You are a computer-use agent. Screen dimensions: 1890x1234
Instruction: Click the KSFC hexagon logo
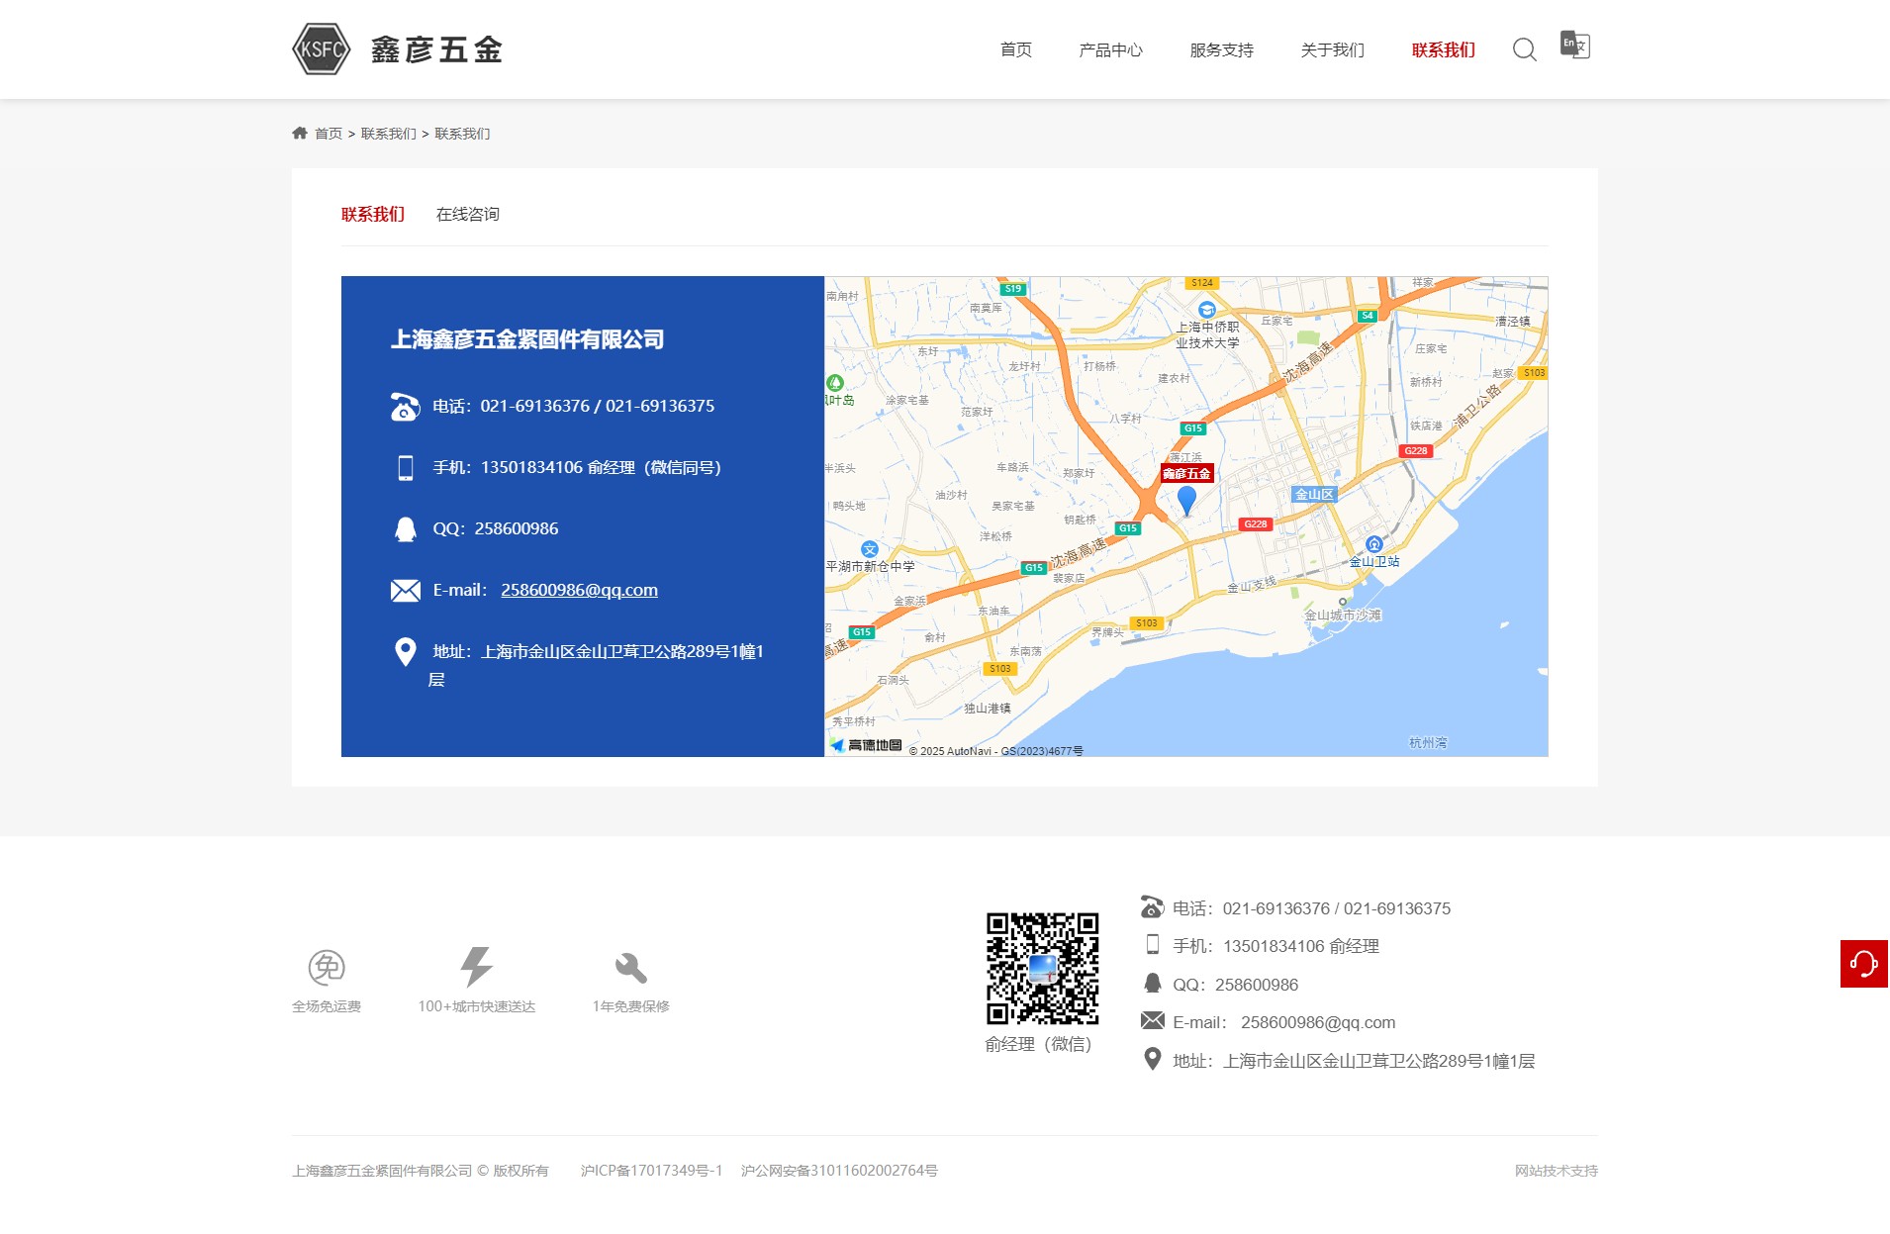pyautogui.click(x=322, y=49)
